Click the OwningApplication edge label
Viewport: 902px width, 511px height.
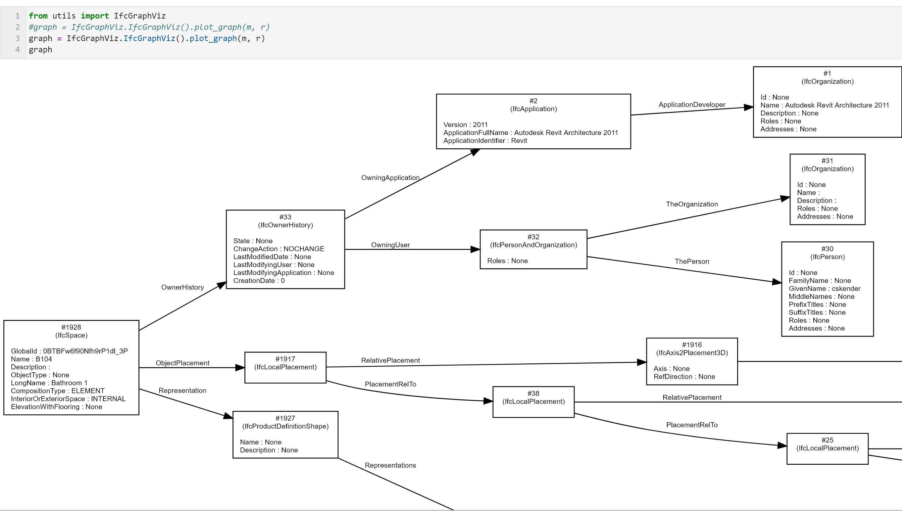tap(390, 178)
